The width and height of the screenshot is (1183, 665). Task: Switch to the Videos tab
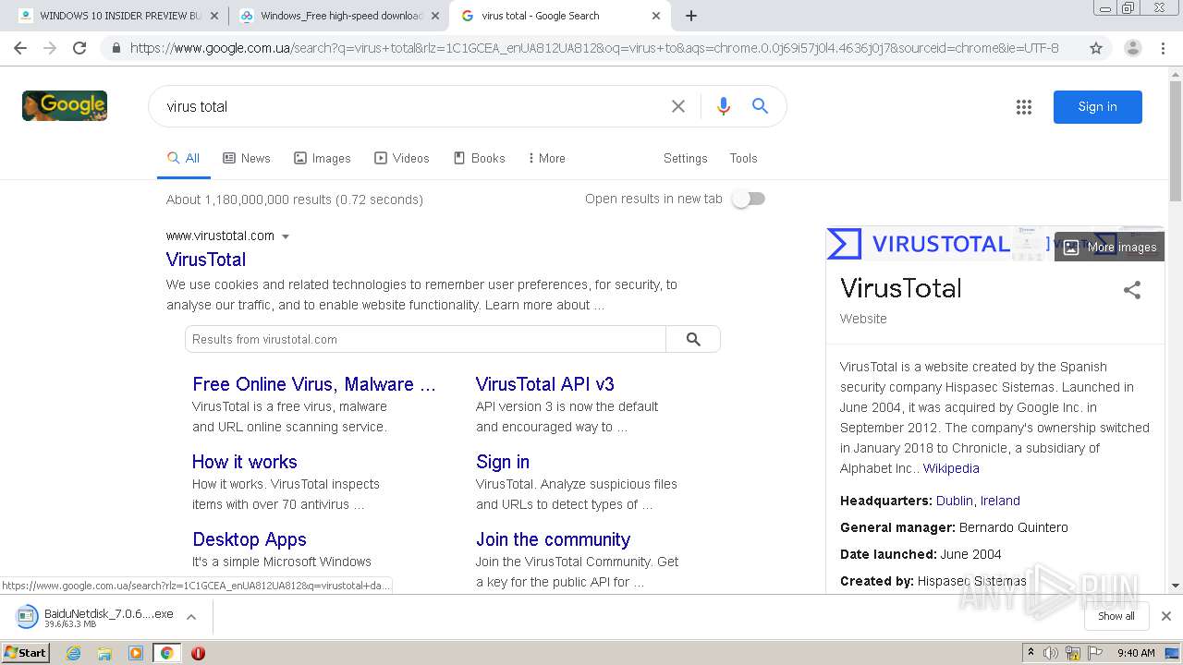pyautogui.click(x=402, y=158)
